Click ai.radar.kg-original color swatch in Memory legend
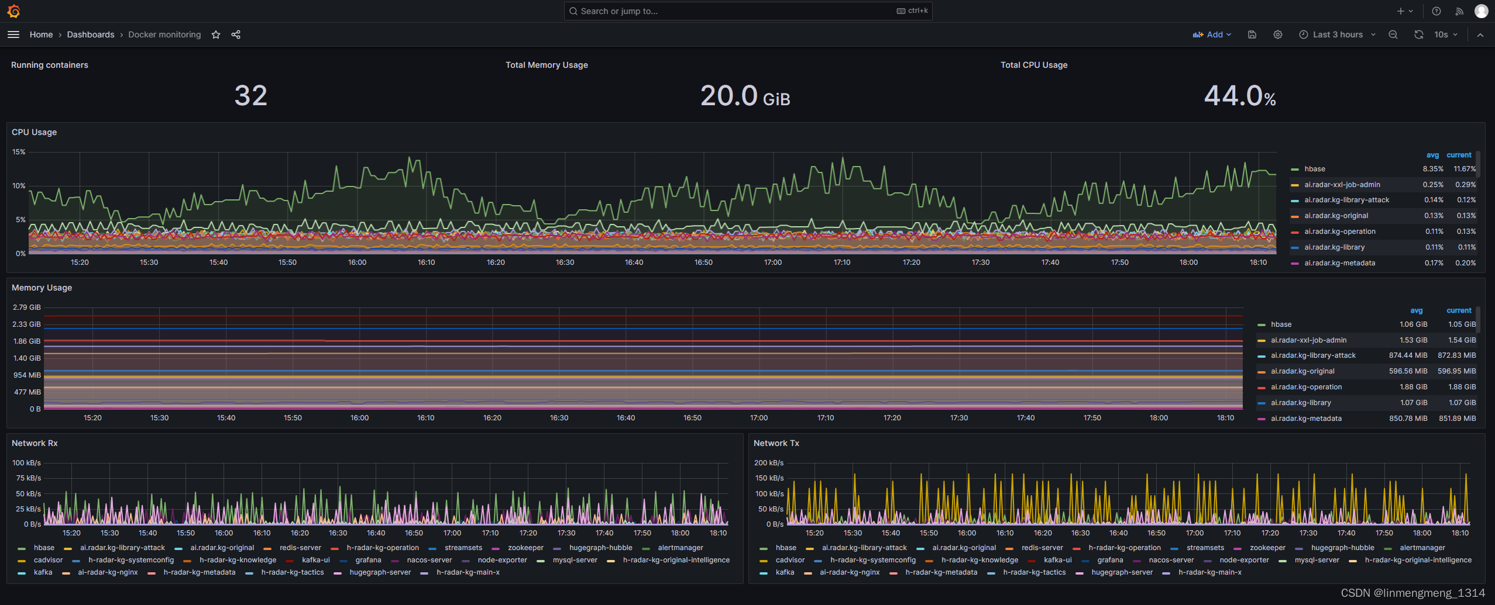The height and width of the screenshot is (605, 1495). [x=1261, y=372]
